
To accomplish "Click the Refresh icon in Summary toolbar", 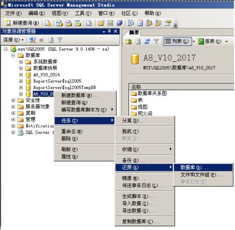I will coord(138,41).
